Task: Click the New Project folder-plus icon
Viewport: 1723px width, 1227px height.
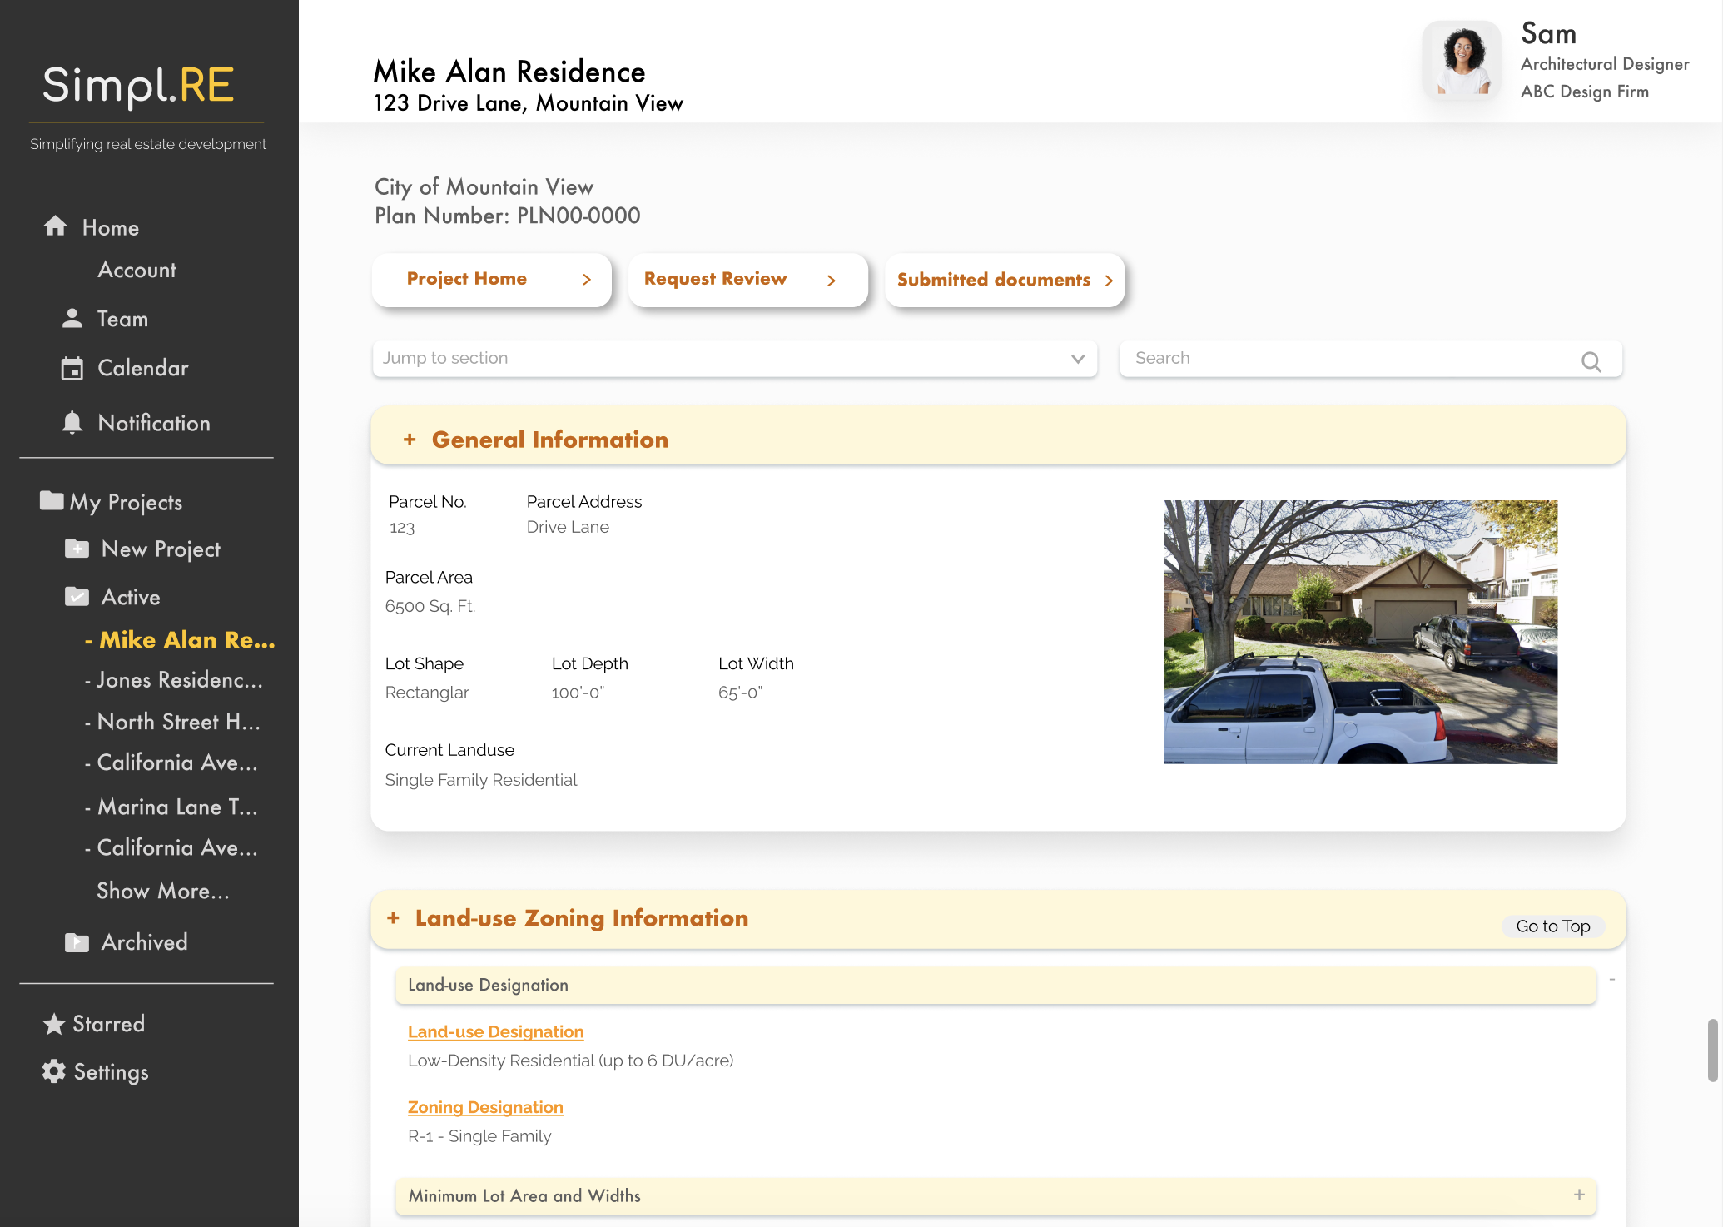Action: tap(77, 549)
